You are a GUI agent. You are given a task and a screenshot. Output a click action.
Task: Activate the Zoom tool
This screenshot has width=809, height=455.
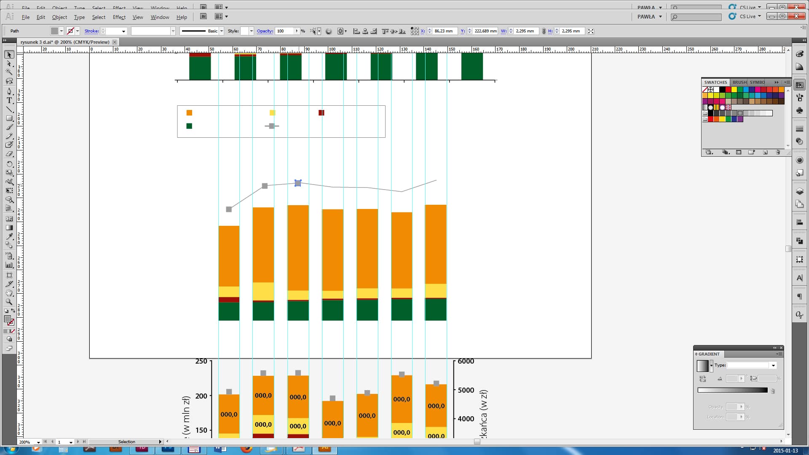(9, 302)
